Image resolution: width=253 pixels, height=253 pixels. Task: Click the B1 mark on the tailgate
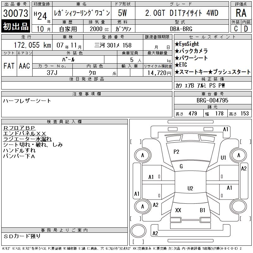coord(202,210)
